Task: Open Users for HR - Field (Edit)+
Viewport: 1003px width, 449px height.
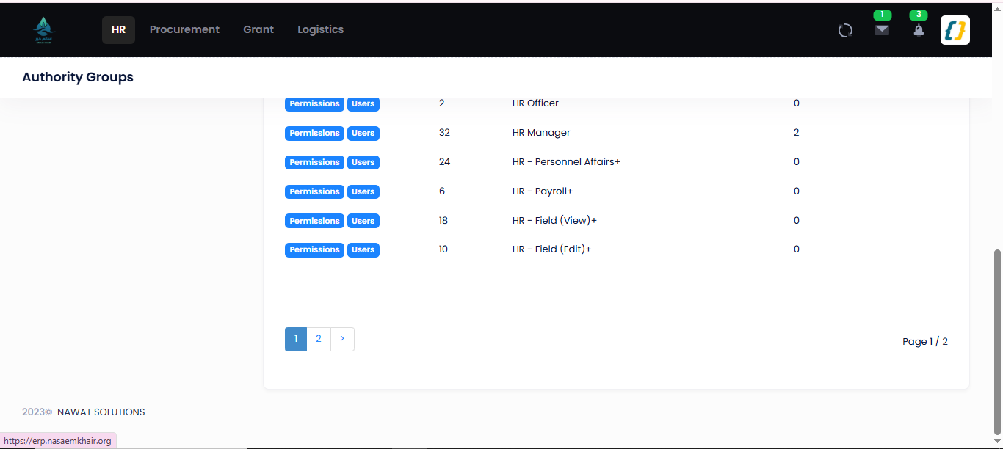Action: (363, 249)
